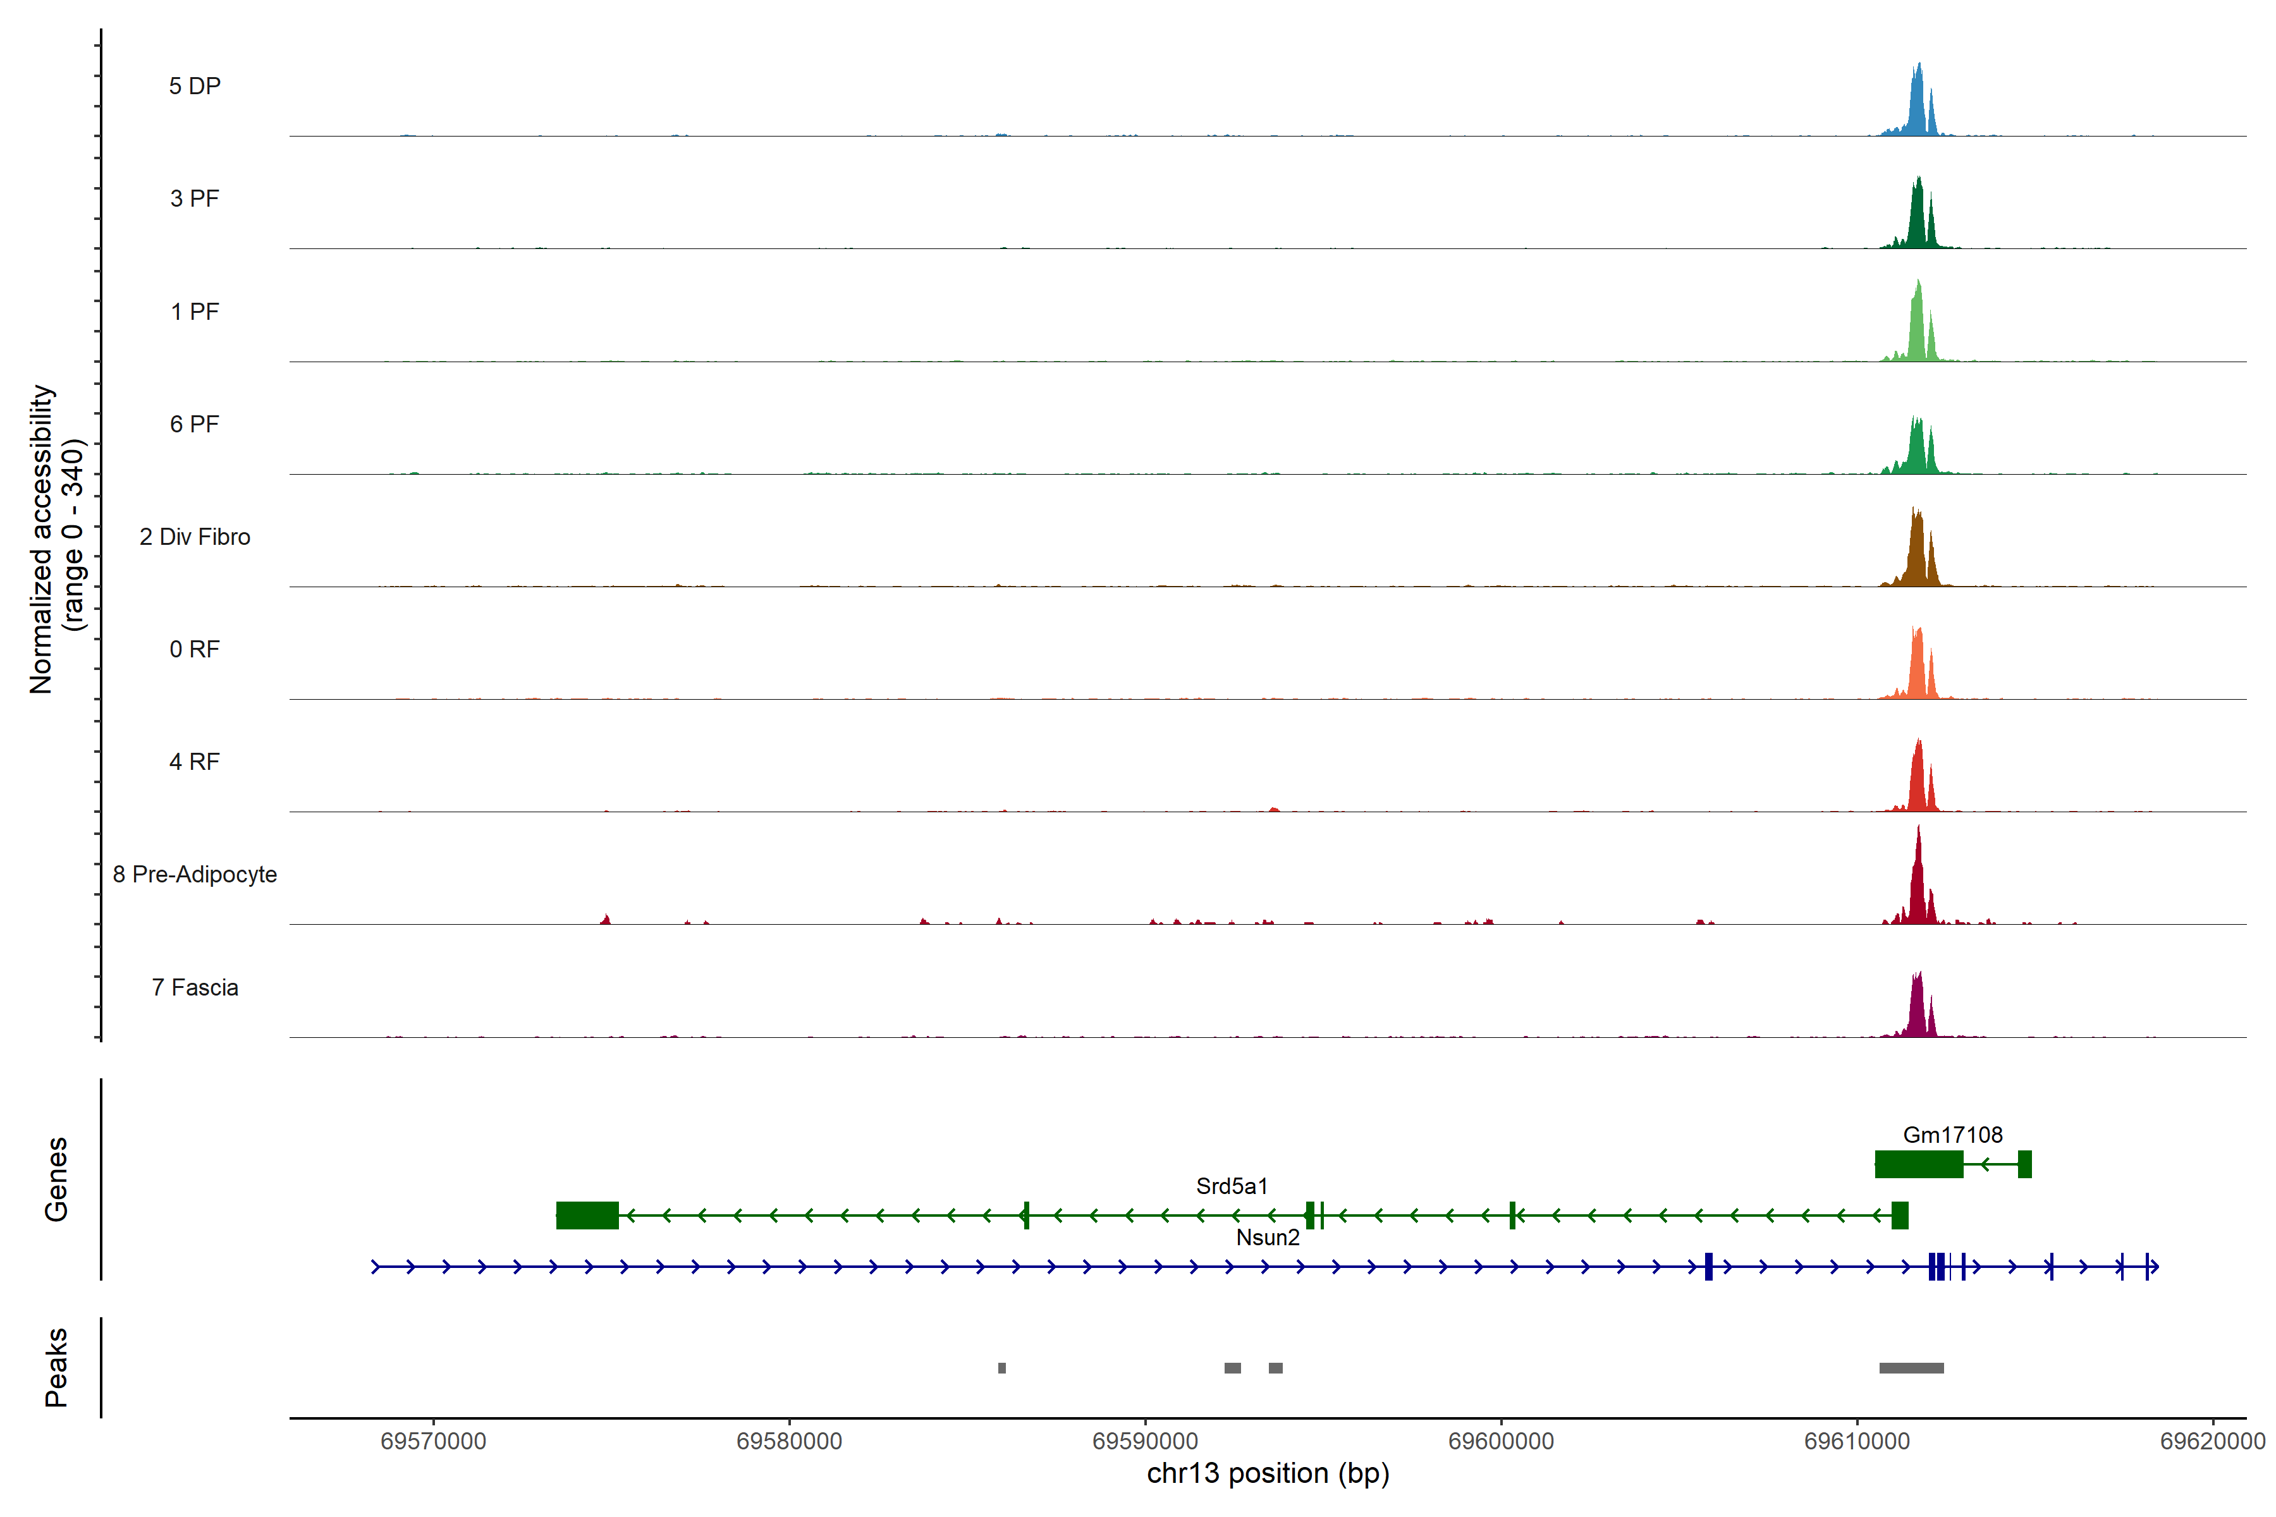The width and height of the screenshot is (2276, 1517).
Task: Click the 7 Fascia track label
Action: point(195,987)
